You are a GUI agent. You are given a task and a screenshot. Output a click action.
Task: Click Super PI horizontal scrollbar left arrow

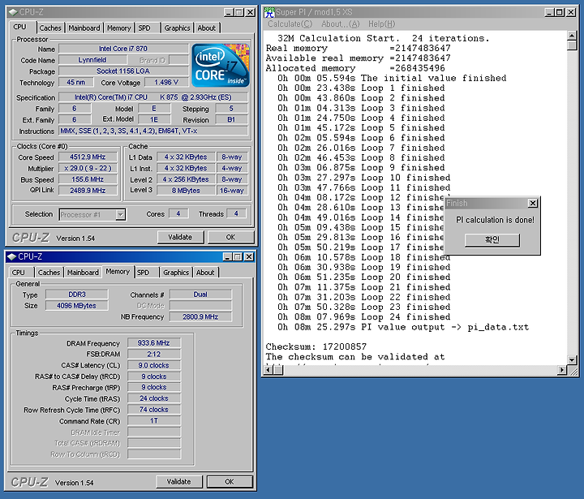point(268,370)
